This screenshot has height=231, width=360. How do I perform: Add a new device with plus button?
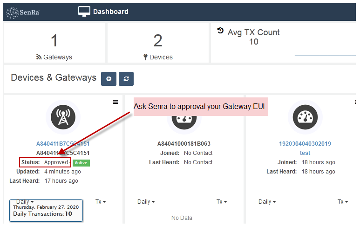pos(109,79)
